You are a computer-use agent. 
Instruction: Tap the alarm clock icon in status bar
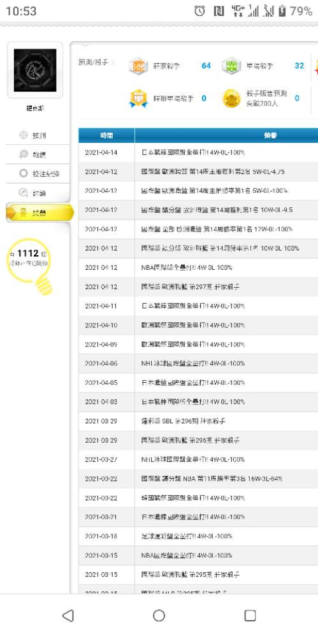(199, 11)
